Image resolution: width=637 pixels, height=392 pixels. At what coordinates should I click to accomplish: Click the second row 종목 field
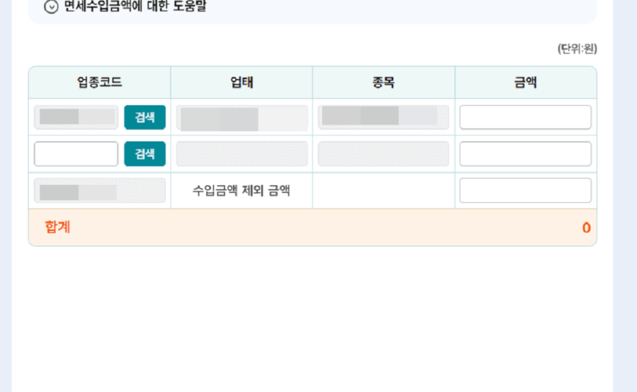383,154
